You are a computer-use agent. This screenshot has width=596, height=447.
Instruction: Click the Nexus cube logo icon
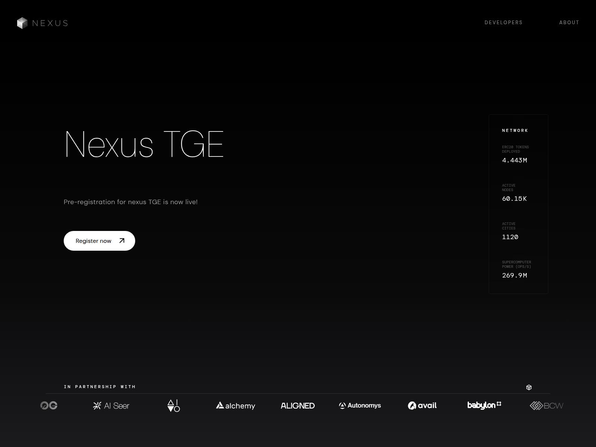[x=22, y=23]
